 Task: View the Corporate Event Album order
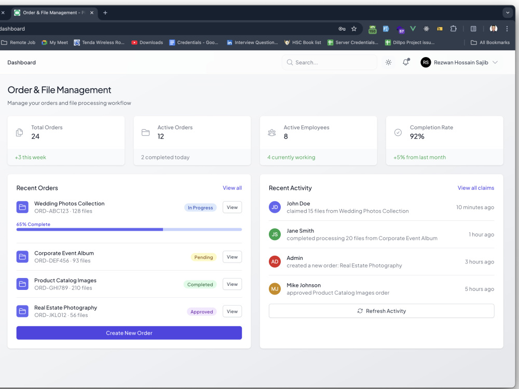232,257
